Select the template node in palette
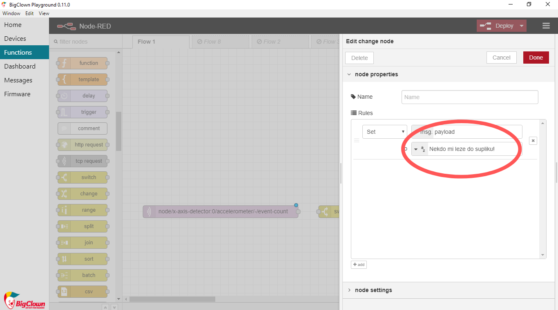This screenshot has width=558, height=310. 83,80
